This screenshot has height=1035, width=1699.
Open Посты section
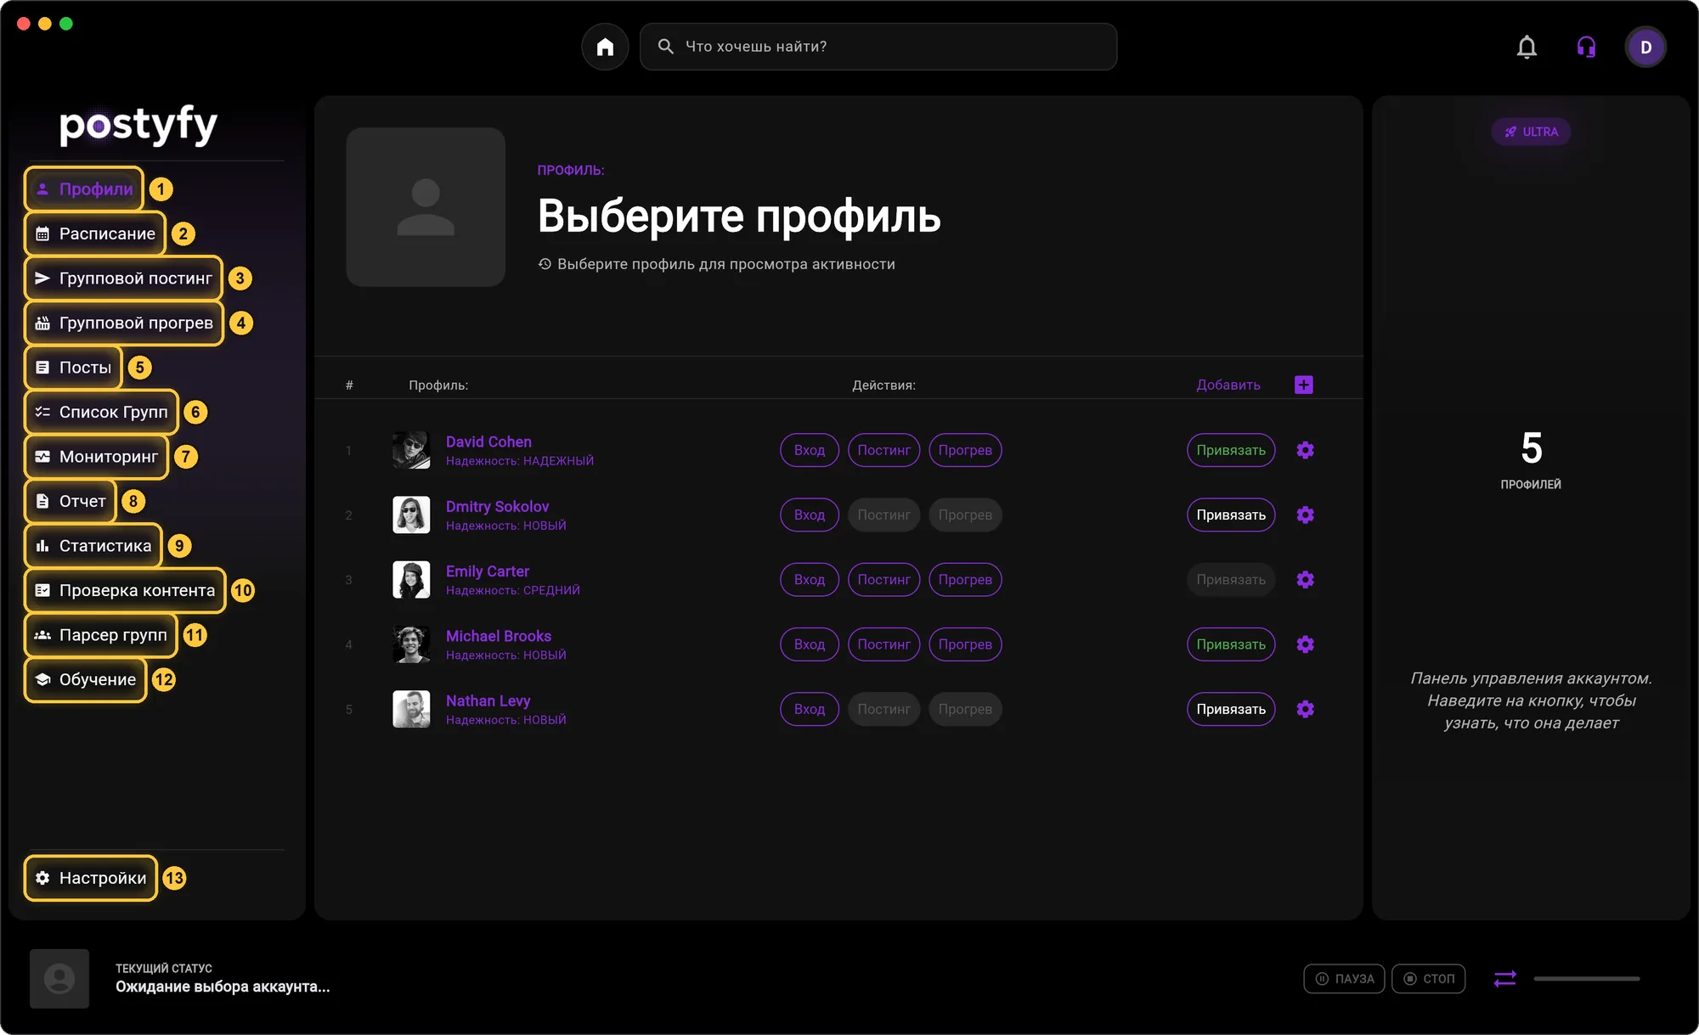(73, 368)
